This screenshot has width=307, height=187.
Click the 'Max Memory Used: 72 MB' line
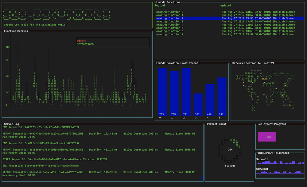[x=19, y=137]
